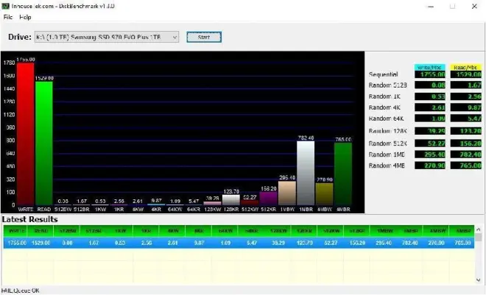Open the Help menu
The width and height of the screenshot is (486, 295).
pos(25,16)
